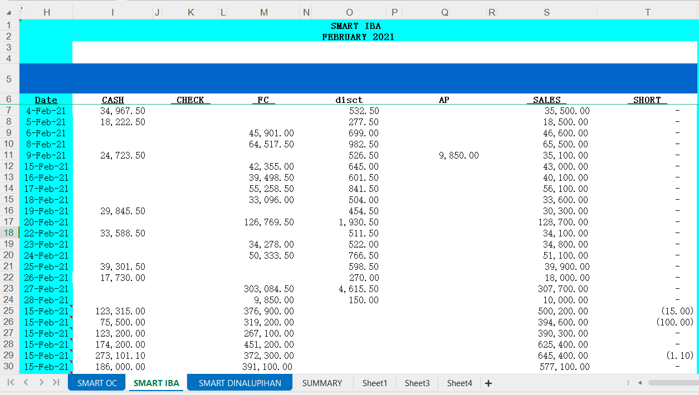Go to previous sheet navigation arrow
699x395 pixels.
pos(26,382)
